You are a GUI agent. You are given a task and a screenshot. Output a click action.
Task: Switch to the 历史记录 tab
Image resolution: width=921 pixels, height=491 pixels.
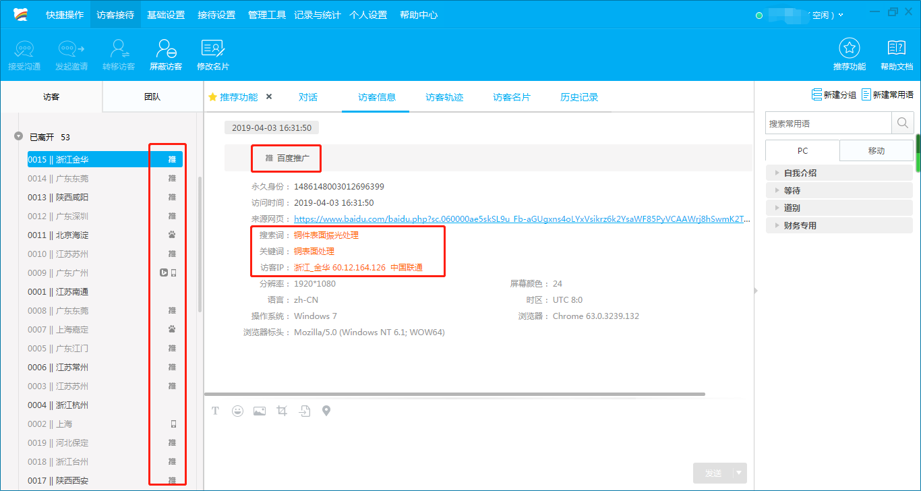point(579,97)
